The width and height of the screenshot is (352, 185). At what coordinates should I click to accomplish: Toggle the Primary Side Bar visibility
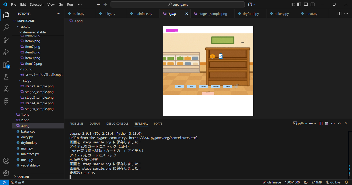299,4
